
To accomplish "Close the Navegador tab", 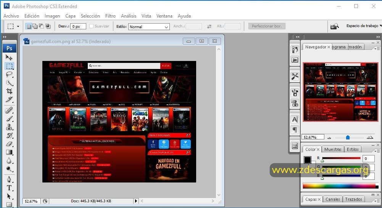I will pos(329,47).
